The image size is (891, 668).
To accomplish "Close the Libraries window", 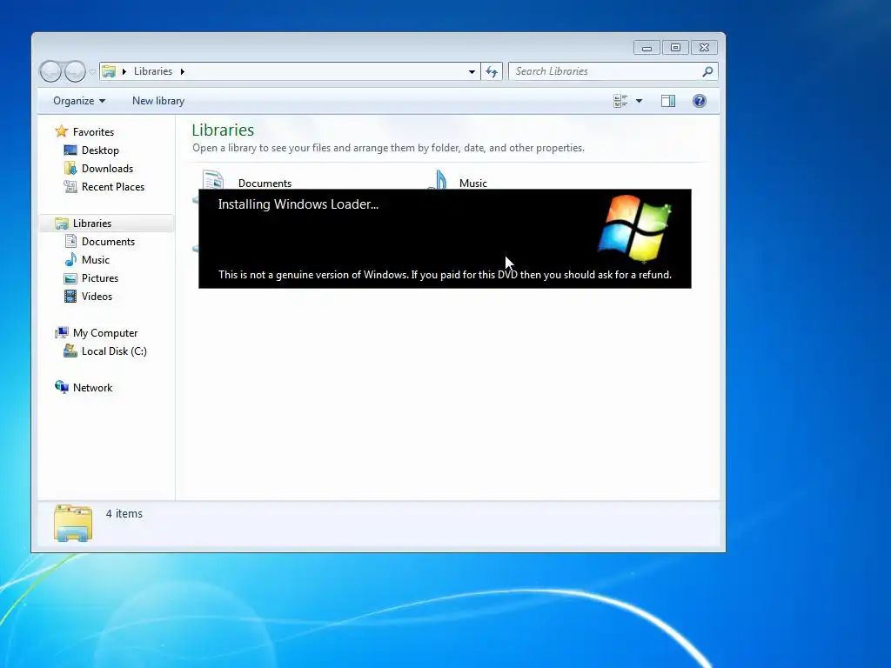I will pyautogui.click(x=704, y=48).
